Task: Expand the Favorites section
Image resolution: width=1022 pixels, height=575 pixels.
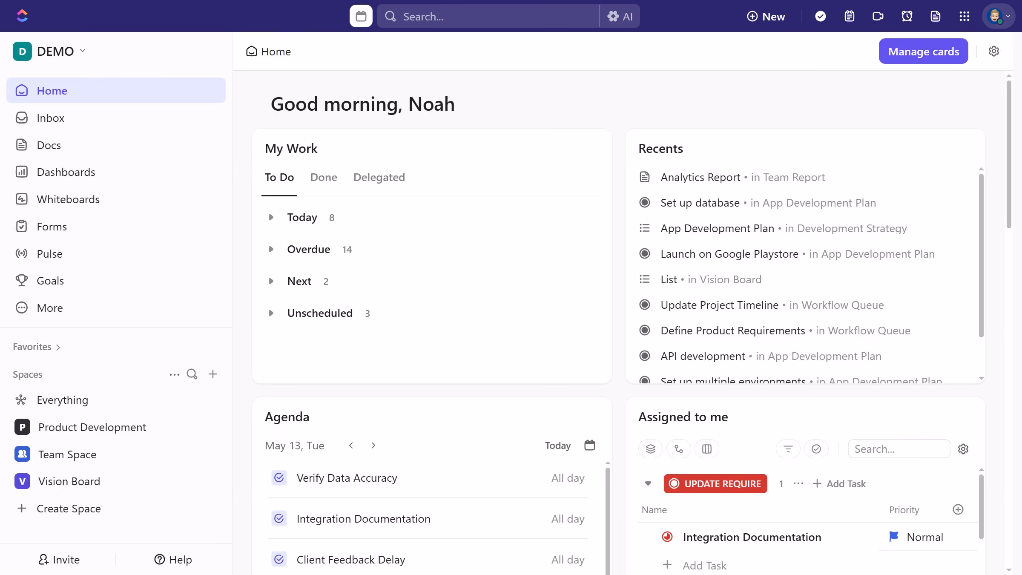Action: point(37,347)
